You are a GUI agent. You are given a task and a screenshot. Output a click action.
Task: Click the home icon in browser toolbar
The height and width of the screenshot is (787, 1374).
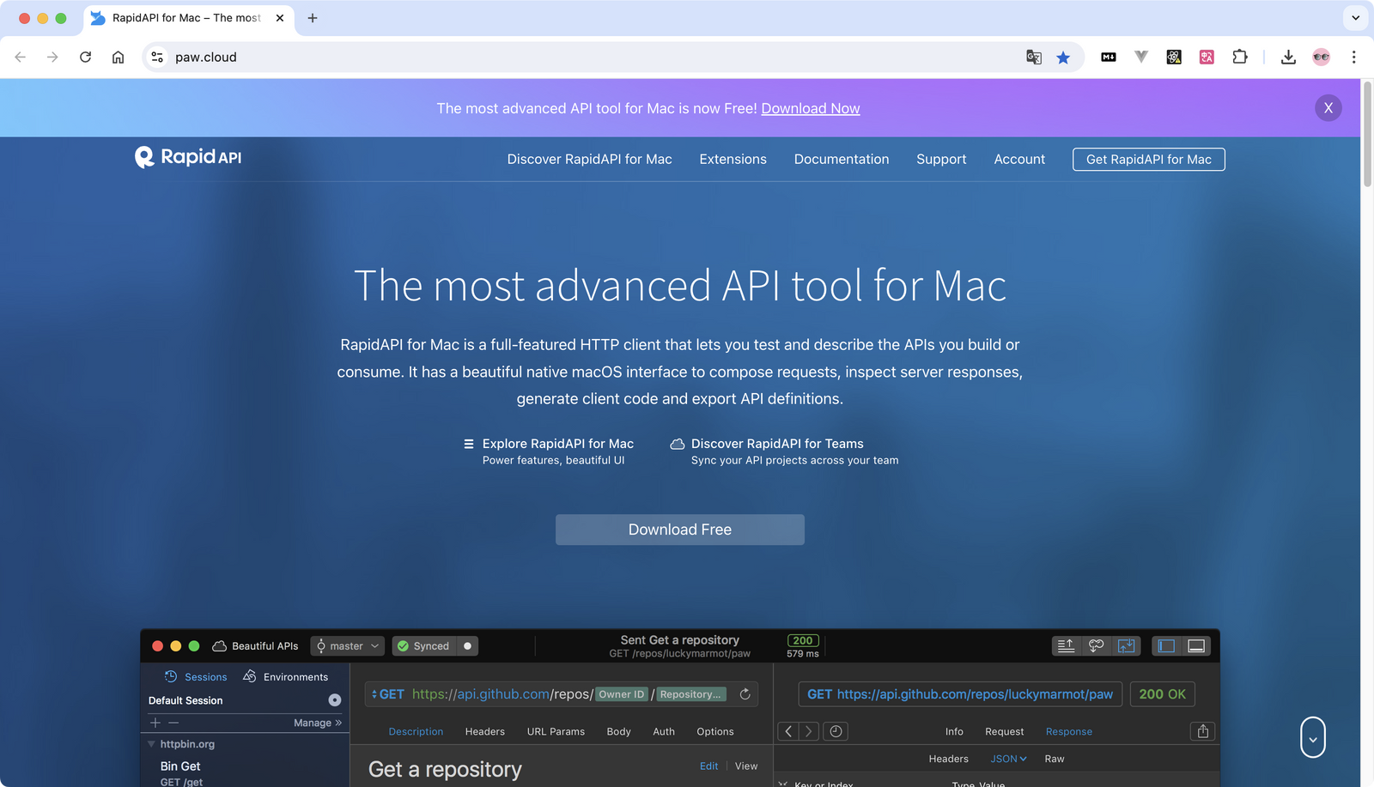pos(119,58)
